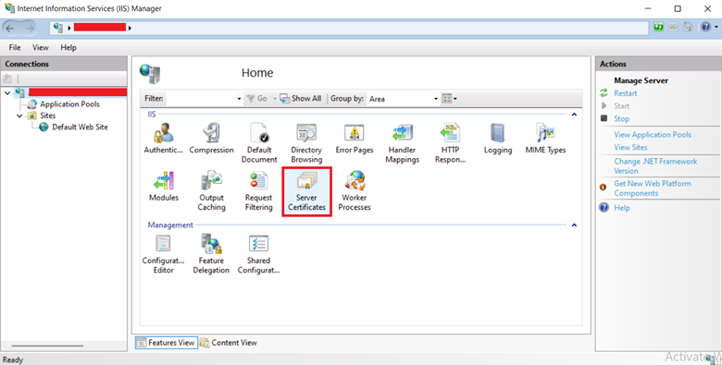Open the Server Certificates feature
The image size is (722, 365).
pos(306,191)
